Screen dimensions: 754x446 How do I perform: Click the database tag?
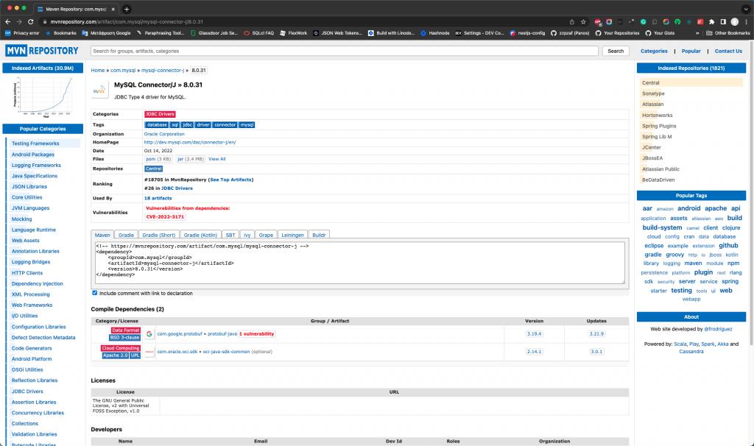[157, 125]
